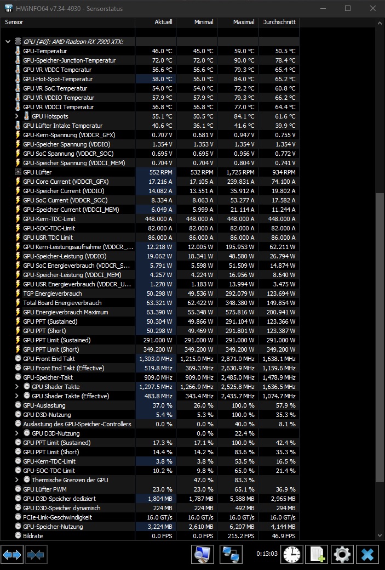This screenshot has width=385, height=570.
Task: Click the round icon beside PCIe-Link-Geschwindigkeit
Action: pyautogui.click(x=18, y=517)
